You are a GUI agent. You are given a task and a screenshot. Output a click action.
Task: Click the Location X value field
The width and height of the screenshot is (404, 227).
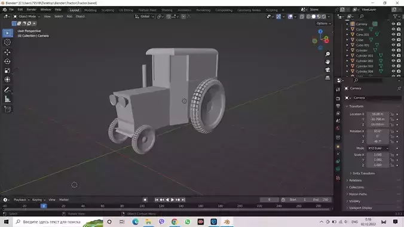point(378,114)
